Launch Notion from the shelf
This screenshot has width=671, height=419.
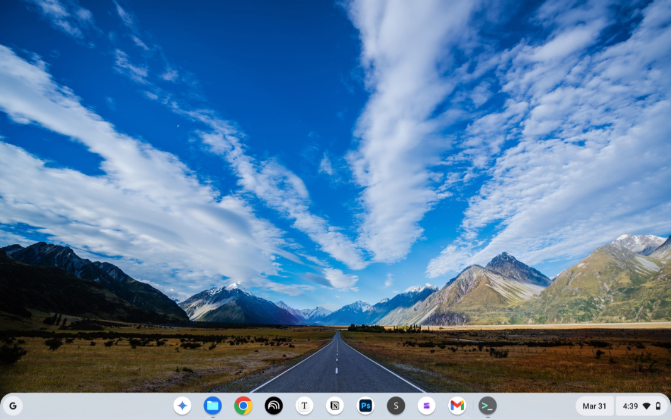(335, 406)
